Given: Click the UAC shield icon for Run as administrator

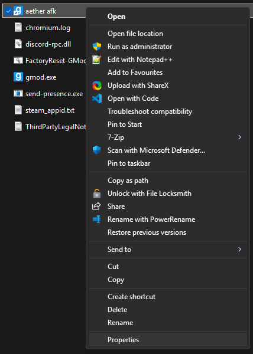Looking at the screenshot, I should (x=97, y=47).
